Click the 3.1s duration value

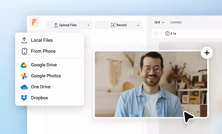click(173, 33)
